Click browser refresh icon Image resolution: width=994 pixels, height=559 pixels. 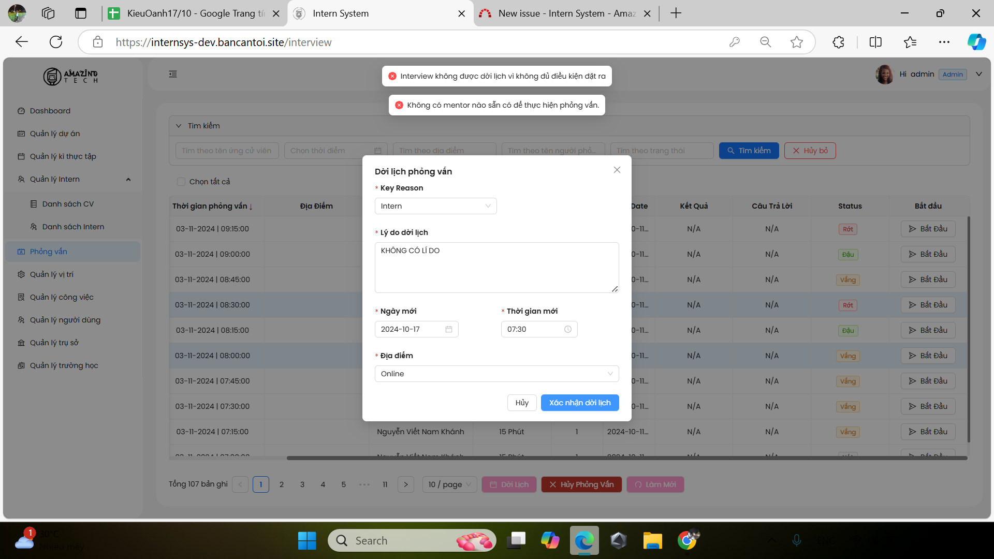coord(56,42)
